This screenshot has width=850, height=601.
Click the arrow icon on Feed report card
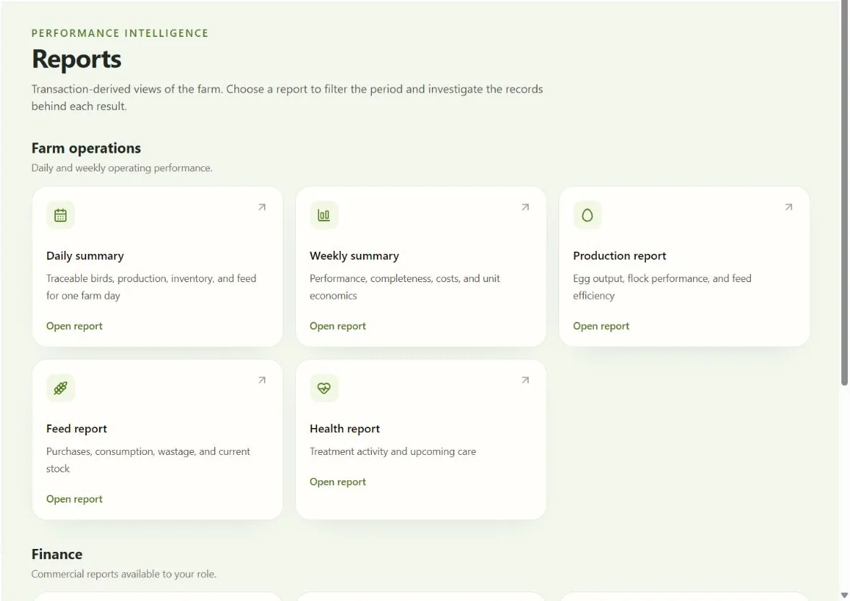pyautogui.click(x=262, y=380)
